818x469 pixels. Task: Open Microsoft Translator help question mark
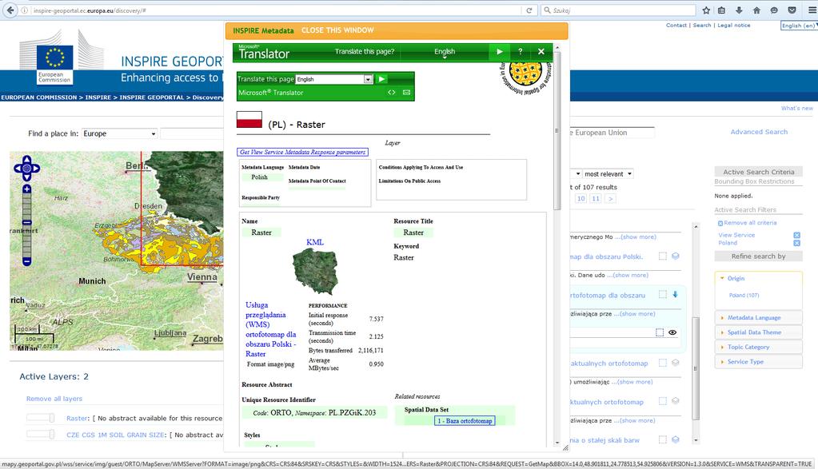tap(520, 52)
